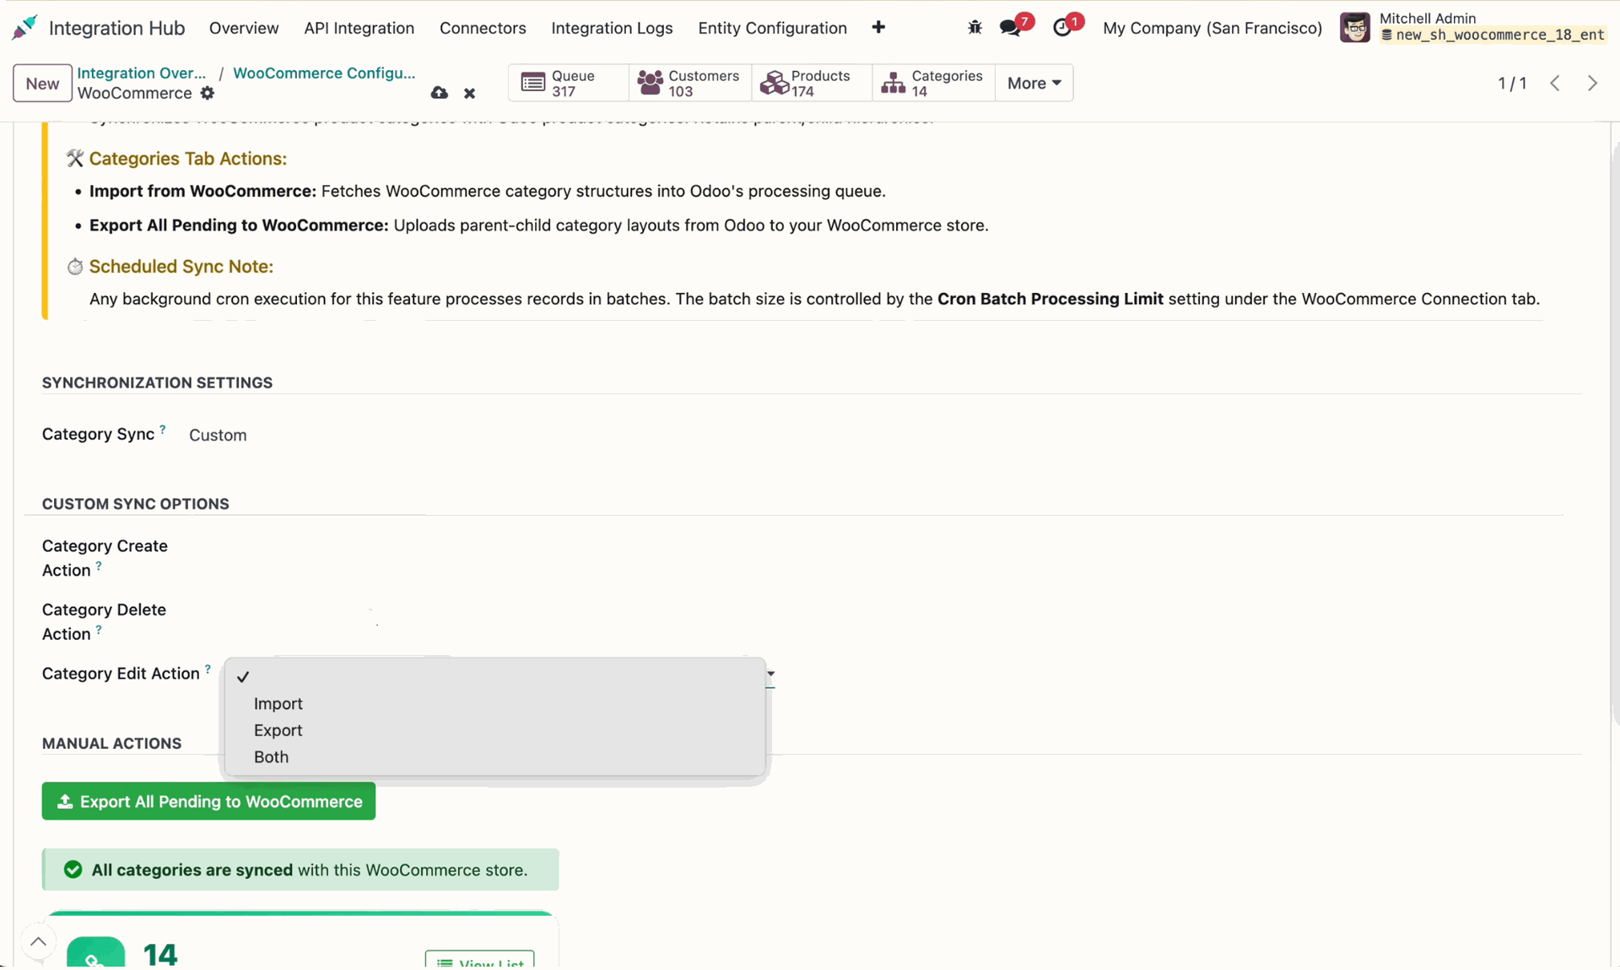This screenshot has width=1620, height=970.
Task: Open the Category Sync Custom selector
Action: click(x=218, y=435)
